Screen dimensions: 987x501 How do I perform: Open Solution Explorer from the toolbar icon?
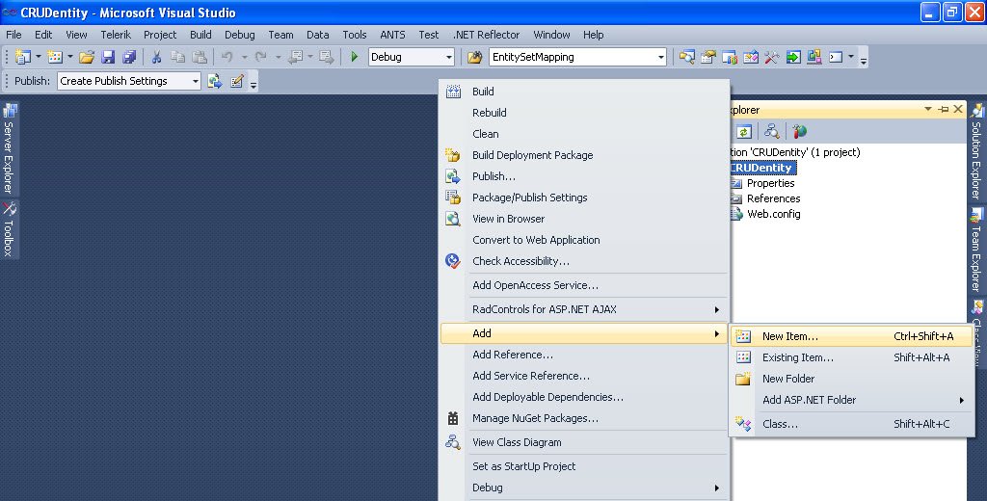point(686,57)
